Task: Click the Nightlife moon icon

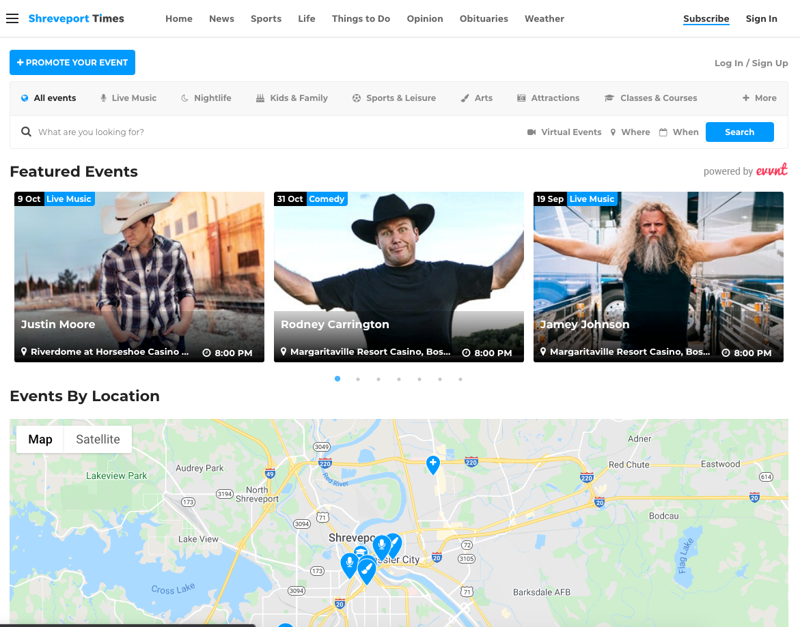Action: click(184, 98)
